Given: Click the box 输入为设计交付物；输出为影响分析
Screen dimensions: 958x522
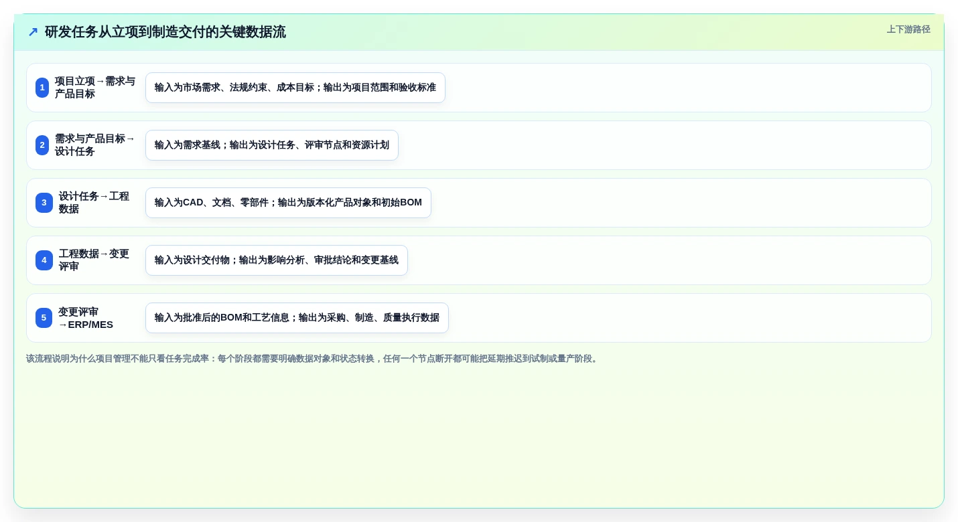Looking at the screenshot, I should tap(277, 260).
